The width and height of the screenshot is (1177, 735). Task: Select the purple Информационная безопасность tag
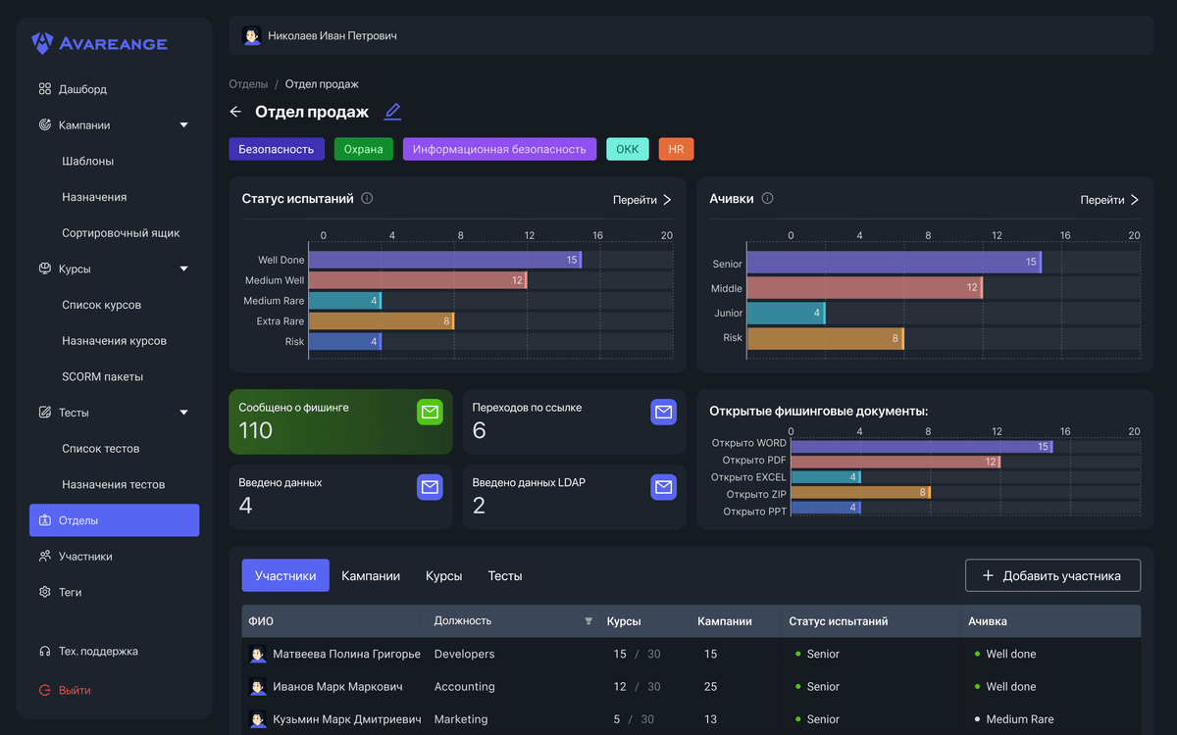click(x=499, y=149)
